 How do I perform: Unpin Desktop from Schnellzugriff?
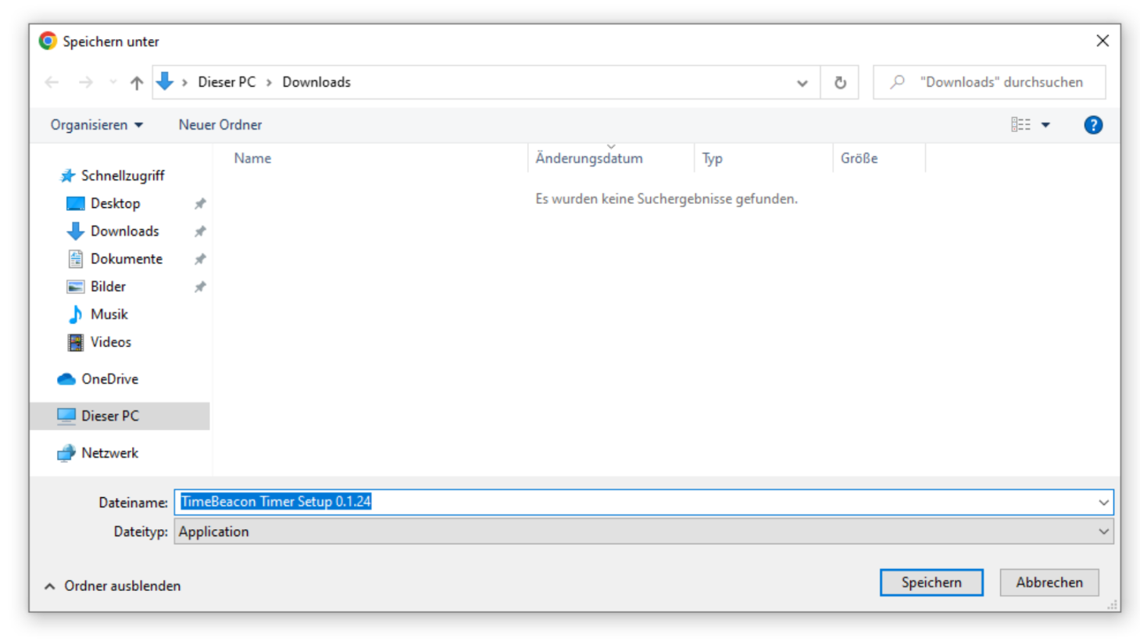coord(200,203)
